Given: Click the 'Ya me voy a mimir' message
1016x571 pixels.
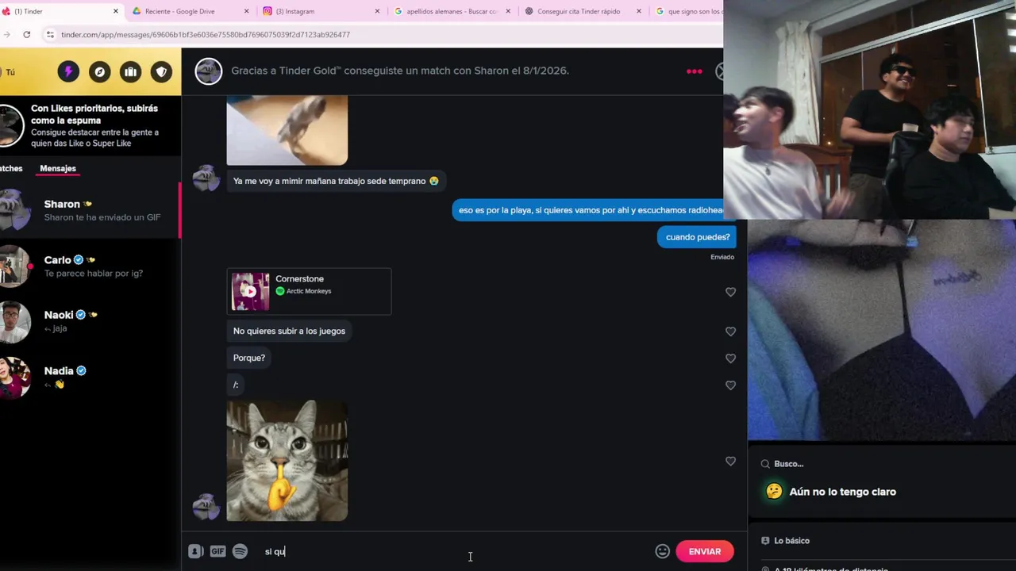Looking at the screenshot, I should click(336, 181).
